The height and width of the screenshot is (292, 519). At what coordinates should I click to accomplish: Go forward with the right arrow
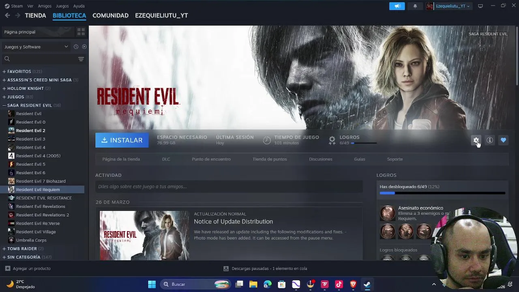click(x=17, y=15)
